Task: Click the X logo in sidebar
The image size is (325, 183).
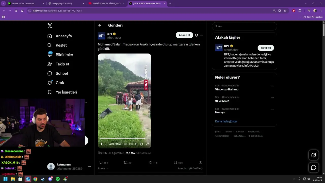Action: (50, 26)
